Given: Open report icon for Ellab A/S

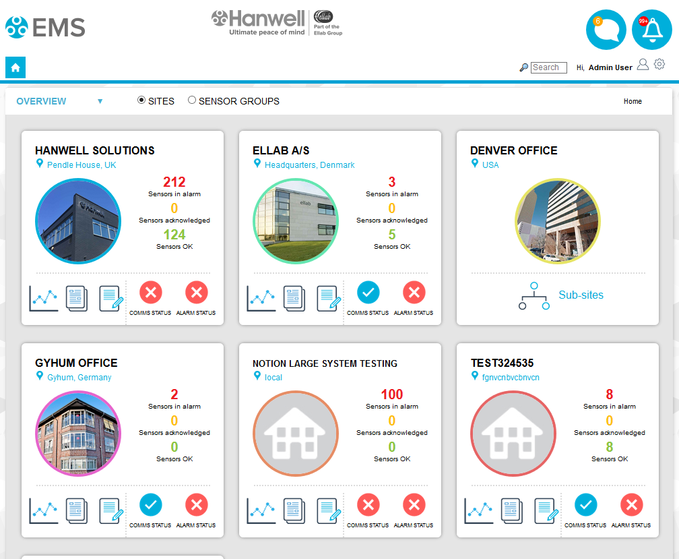Looking at the screenshot, I should pyautogui.click(x=294, y=298).
